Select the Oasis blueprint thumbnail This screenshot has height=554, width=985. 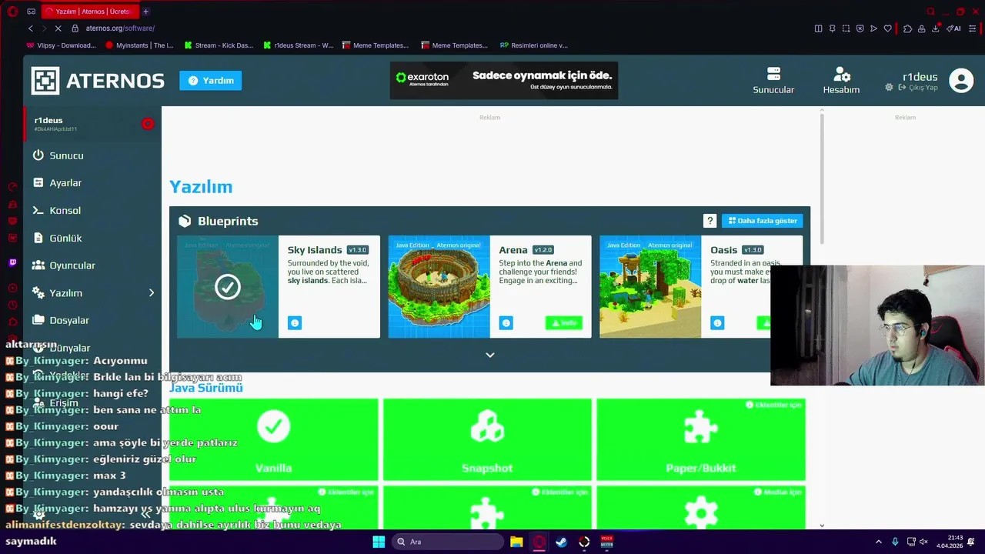pyautogui.click(x=650, y=286)
